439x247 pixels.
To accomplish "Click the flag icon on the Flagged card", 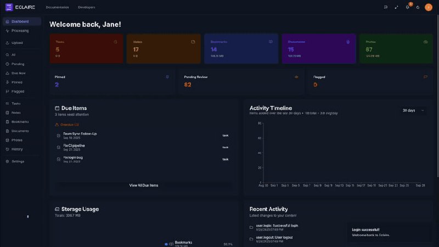I will [425, 77].
